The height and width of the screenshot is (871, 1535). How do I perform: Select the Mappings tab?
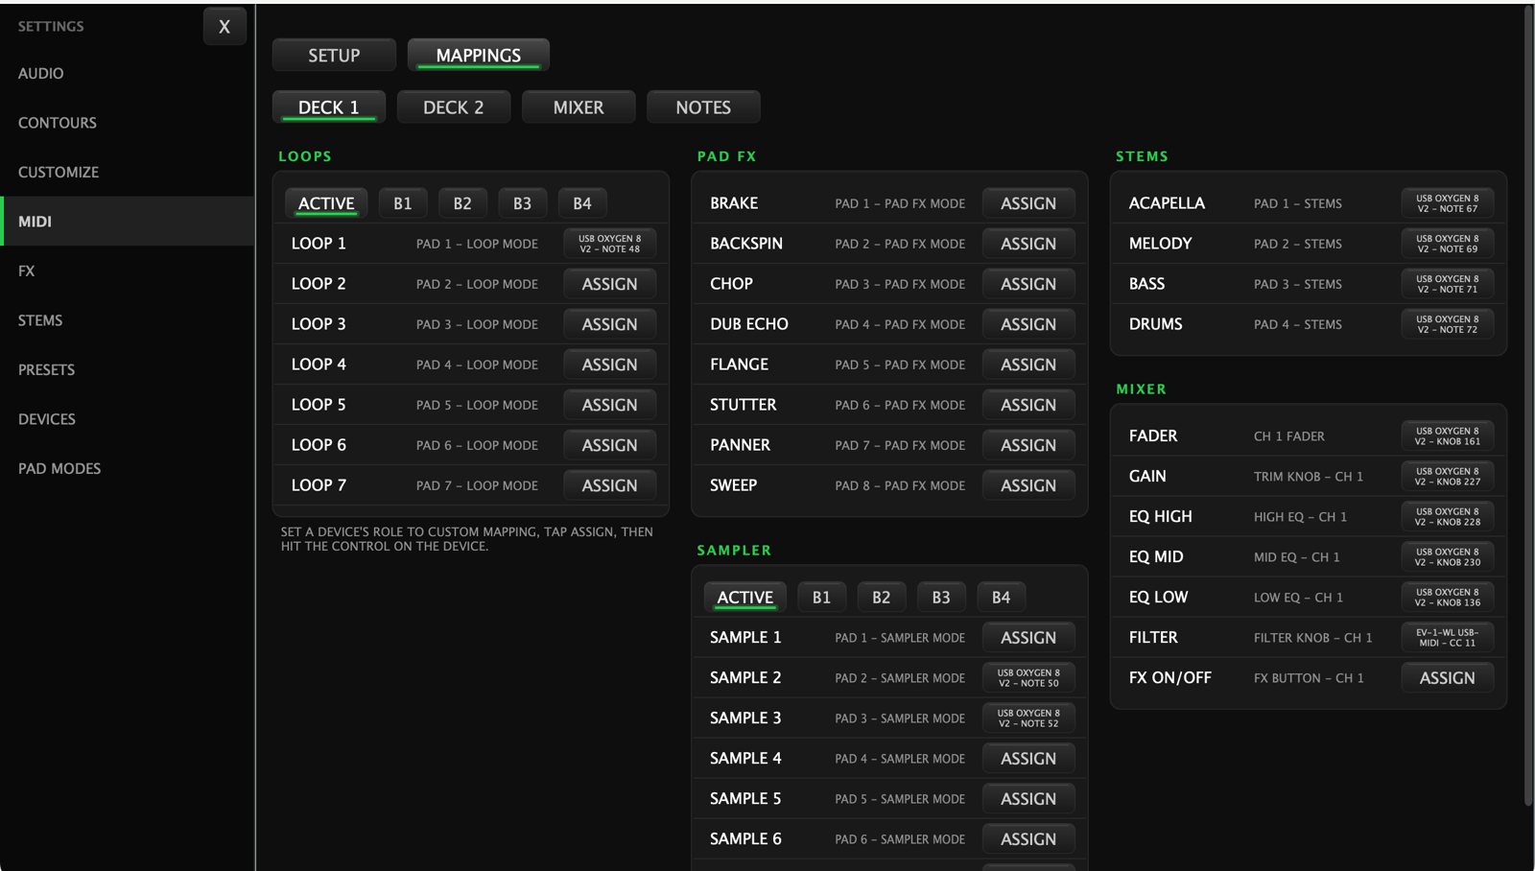pyautogui.click(x=479, y=56)
